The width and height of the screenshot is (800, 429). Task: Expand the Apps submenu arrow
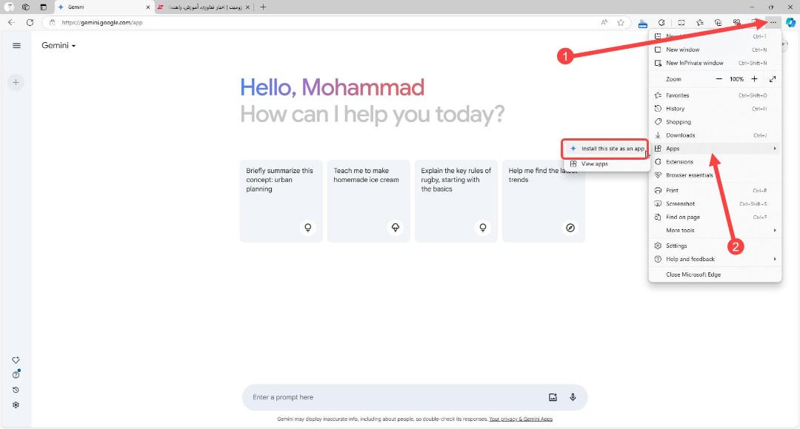point(775,148)
